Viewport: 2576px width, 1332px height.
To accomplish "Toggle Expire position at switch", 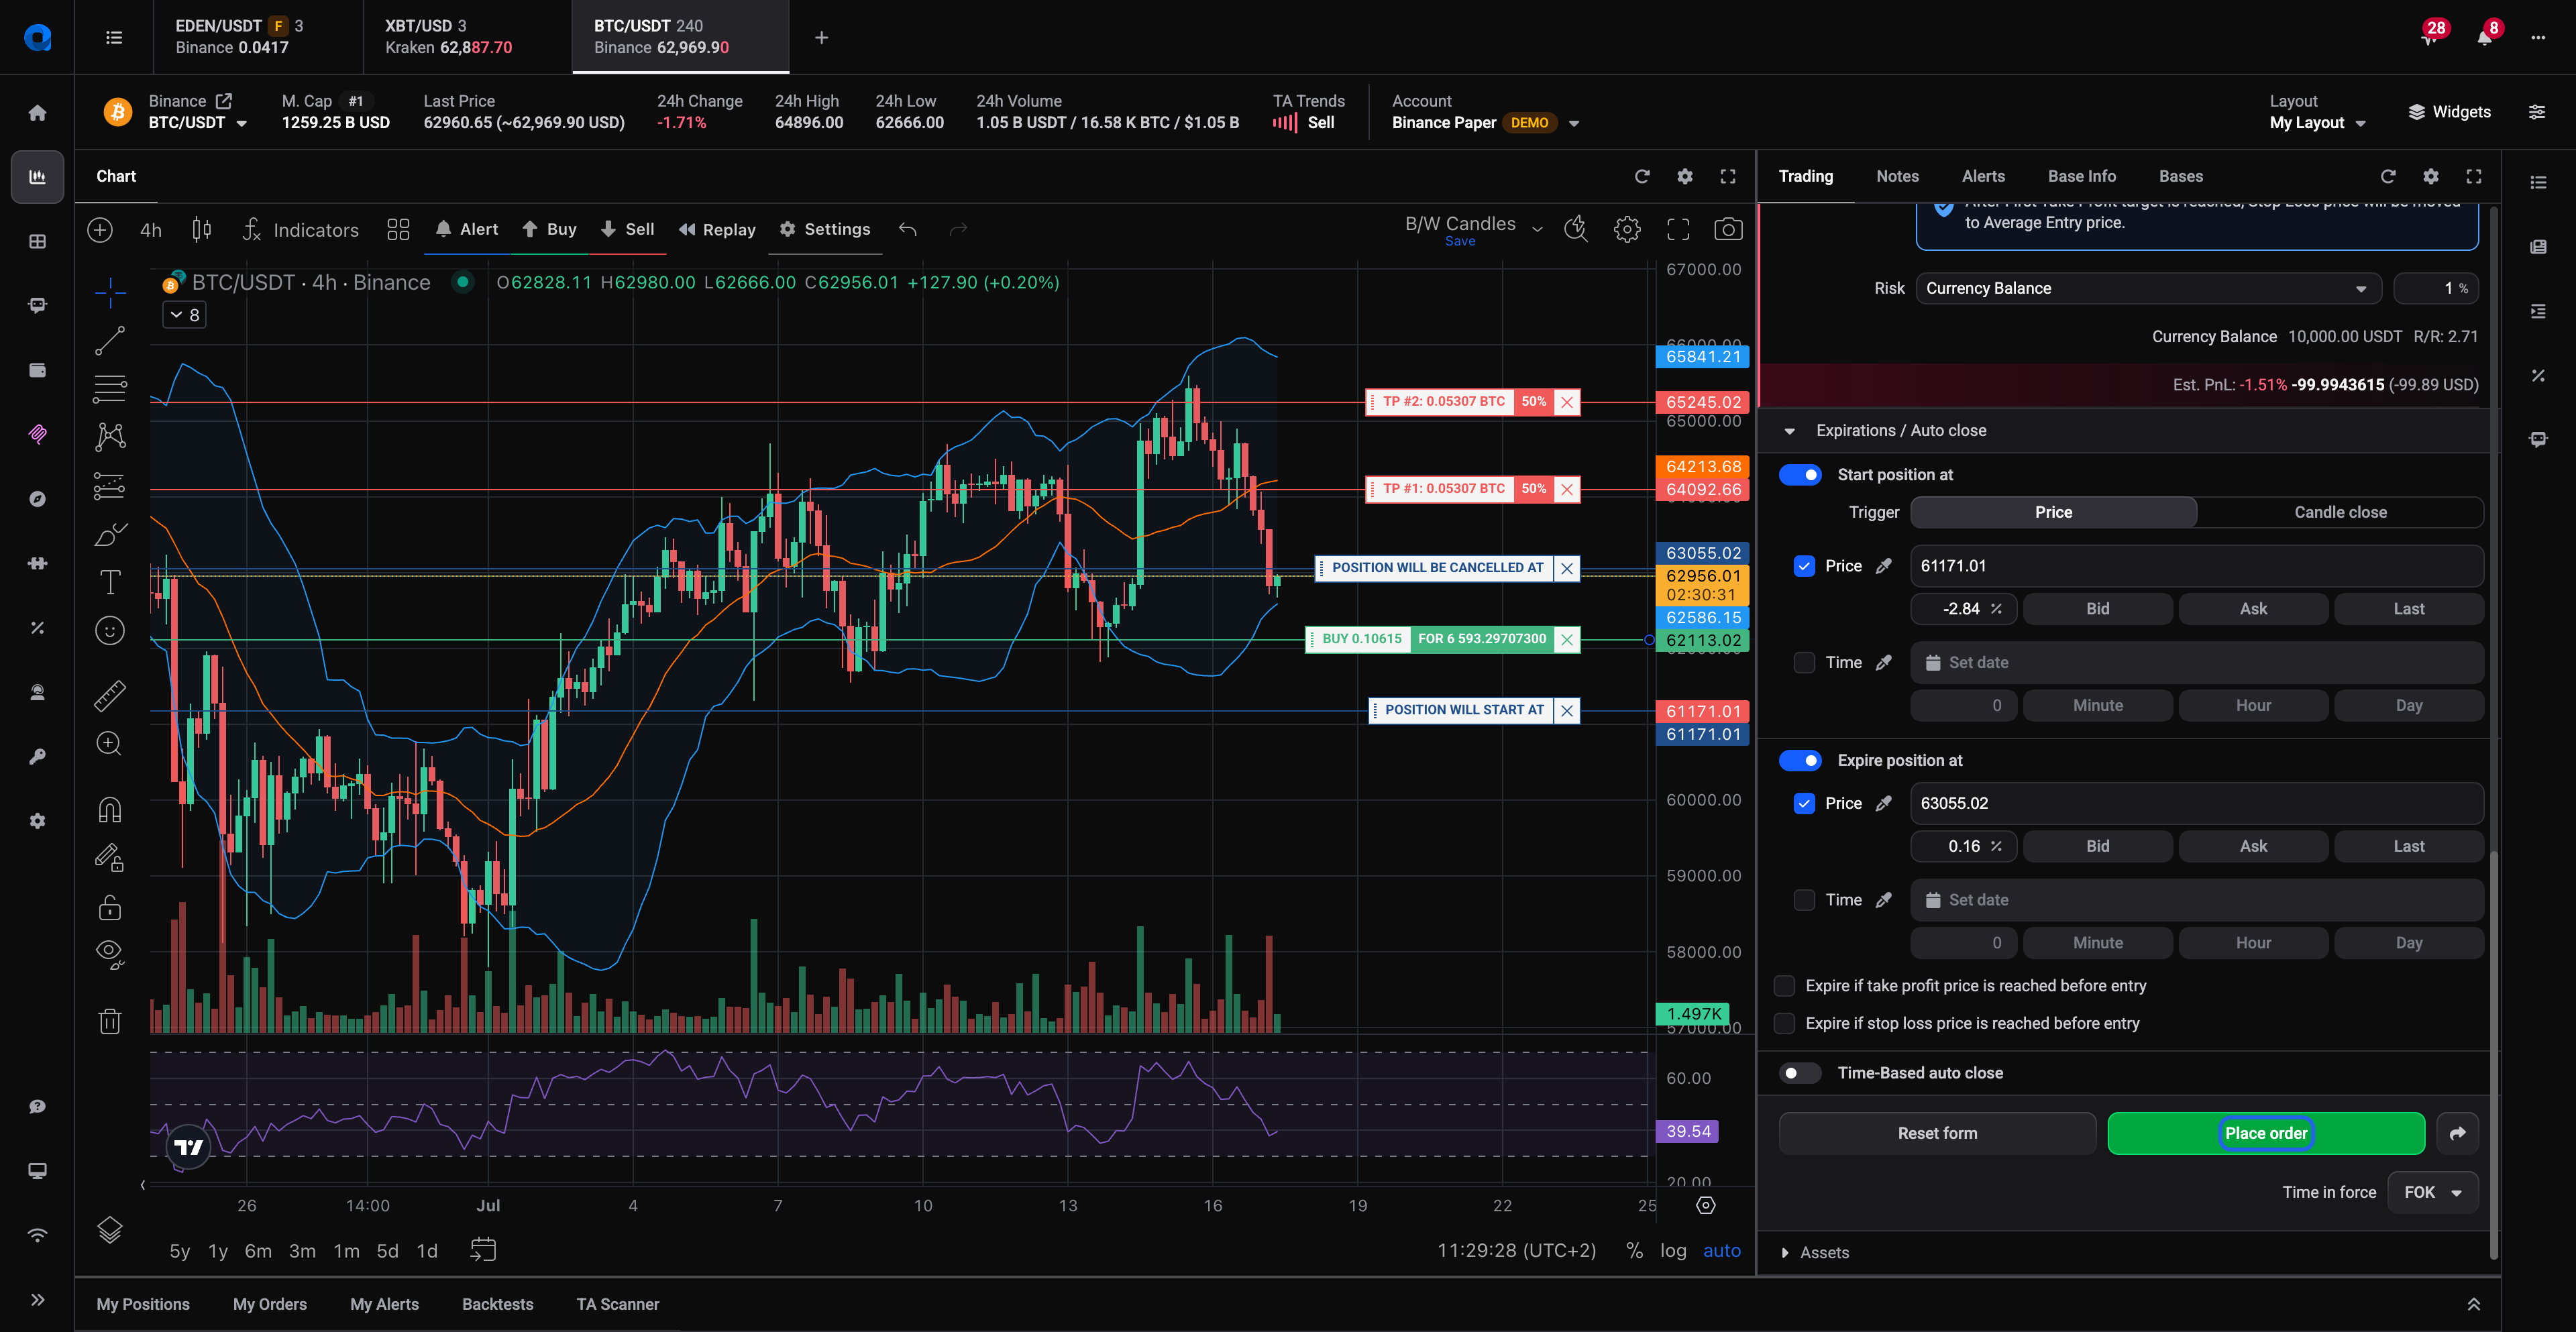I will pyautogui.click(x=1800, y=761).
